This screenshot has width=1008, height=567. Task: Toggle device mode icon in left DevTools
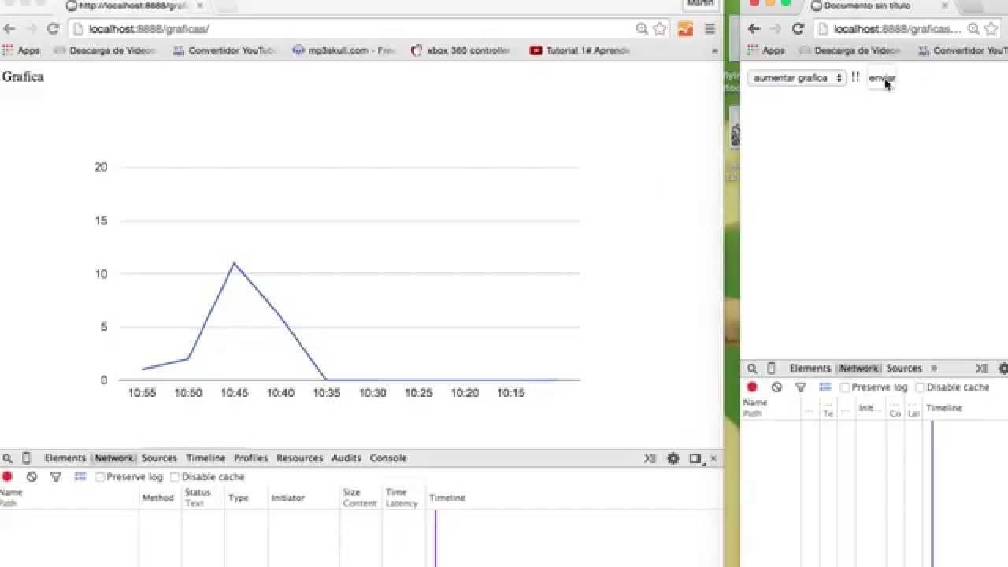click(26, 458)
